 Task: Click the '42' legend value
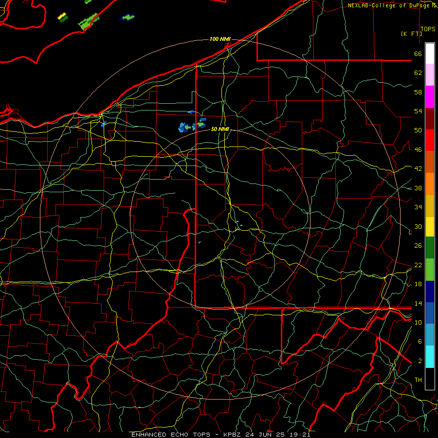click(418, 169)
